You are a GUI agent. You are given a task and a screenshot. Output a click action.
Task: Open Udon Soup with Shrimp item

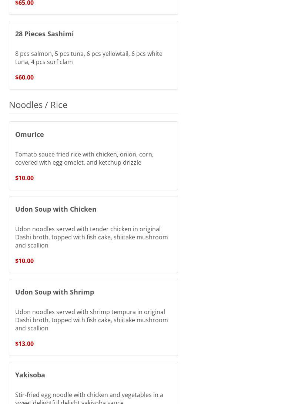(55, 292)
